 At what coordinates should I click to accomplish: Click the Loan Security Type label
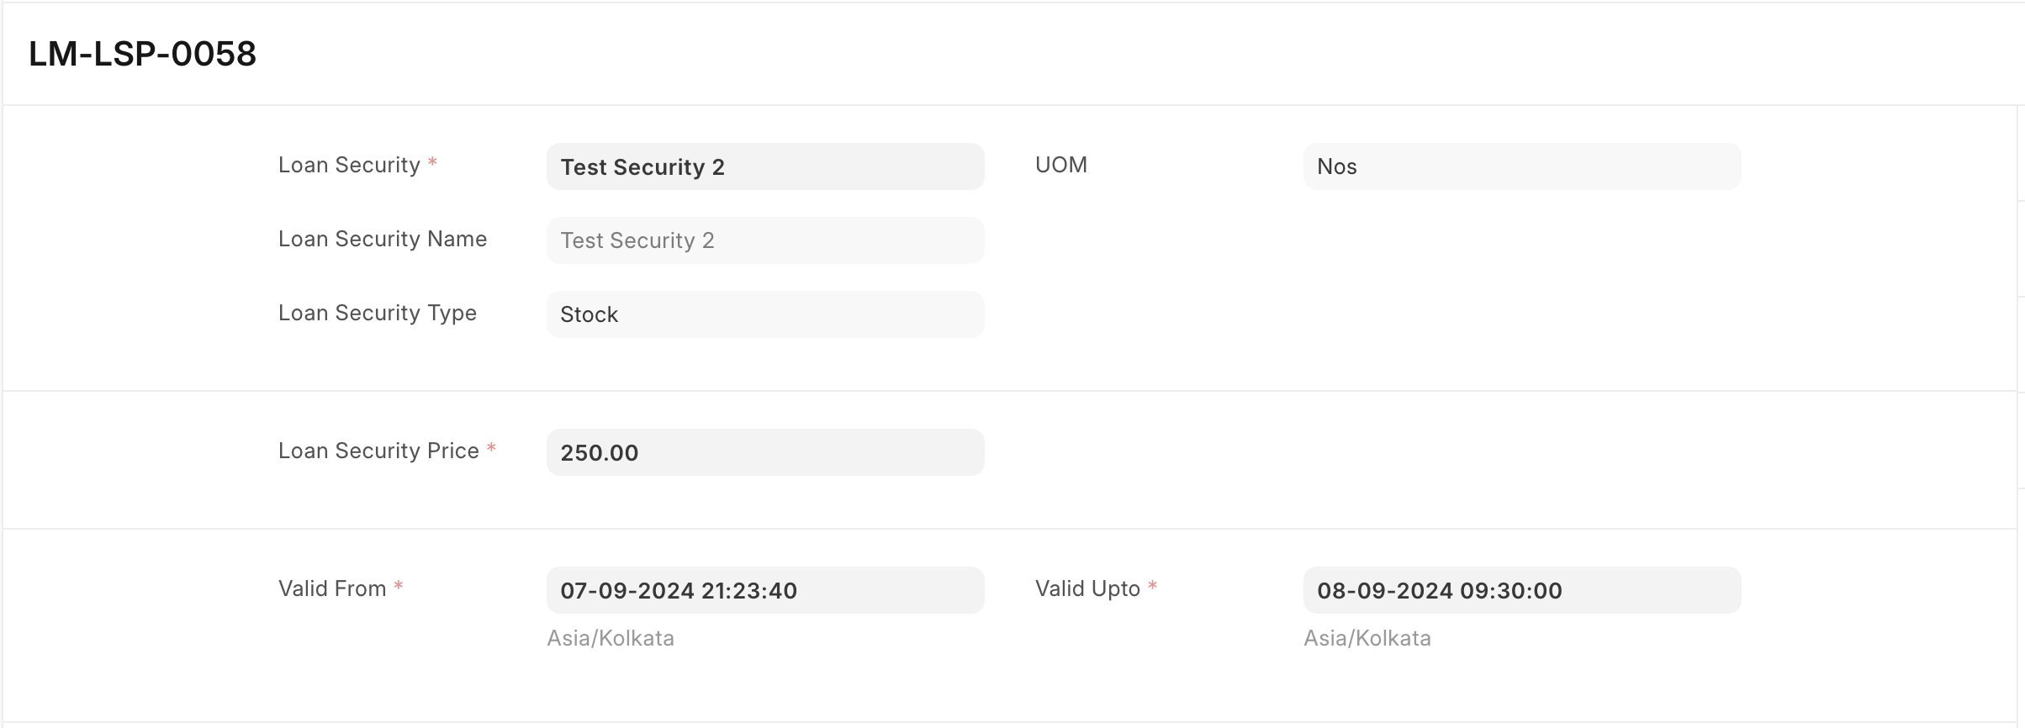pos(378,314)
